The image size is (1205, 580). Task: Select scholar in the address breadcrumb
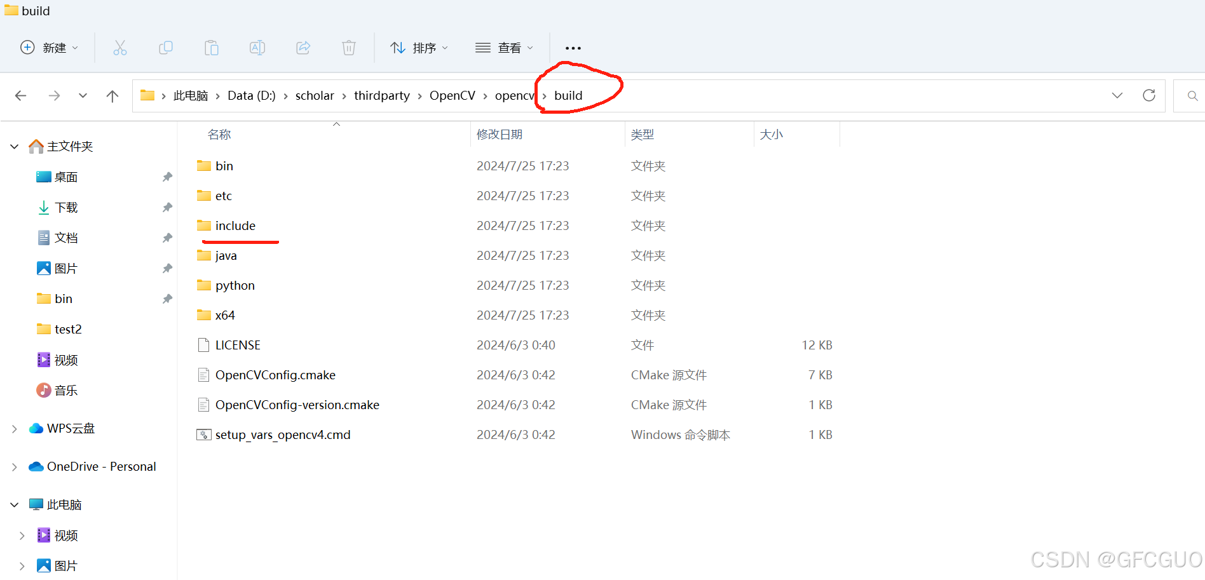pyautogui.click(x=315, y=95)
